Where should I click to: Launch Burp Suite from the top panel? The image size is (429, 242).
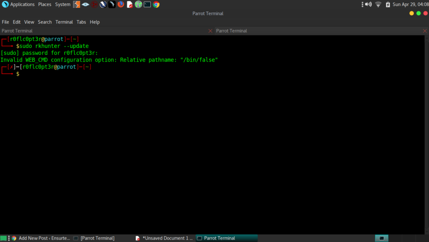pyautogui.click(x=77, y=5)
